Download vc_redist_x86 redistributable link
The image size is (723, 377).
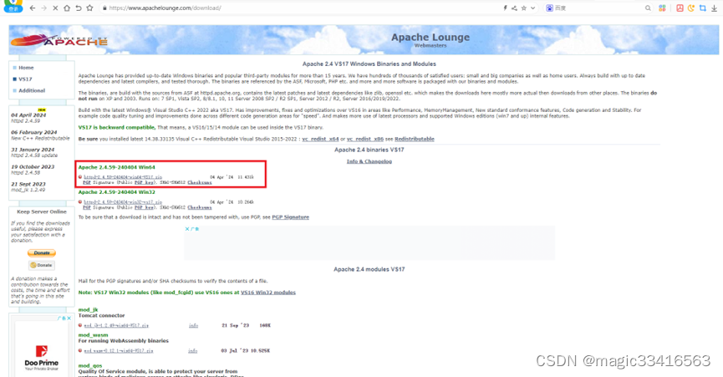pos(364,140)
